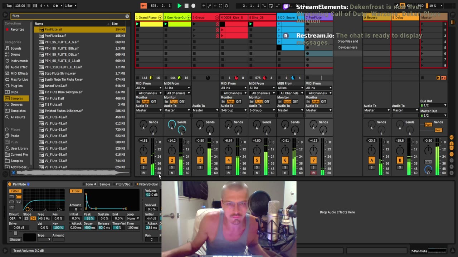Image resolution: width=458 pixels, height=257 pixels.
Task: Toggle the Filter on button
Action: pos(15,191)
